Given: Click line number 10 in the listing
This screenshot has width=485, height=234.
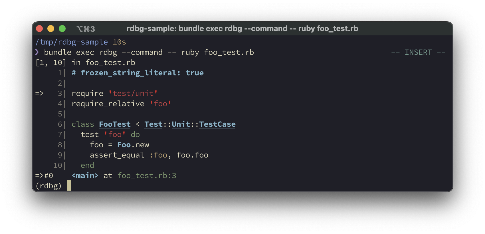Looking at the screenshot, I should [58, 165].
